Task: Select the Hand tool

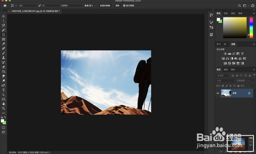Action: click(3, 104)
